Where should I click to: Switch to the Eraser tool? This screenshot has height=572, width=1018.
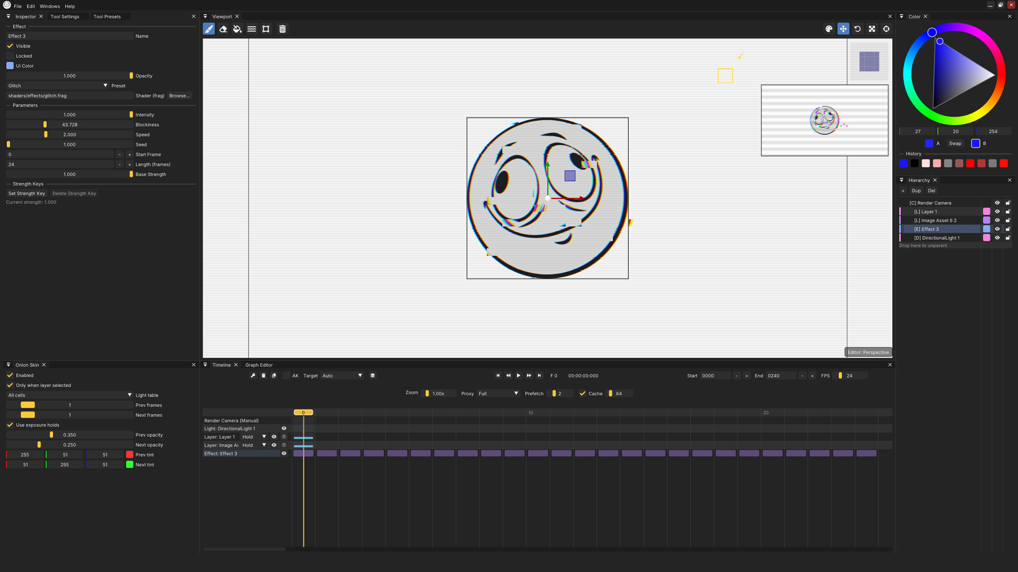pos(223,29)
